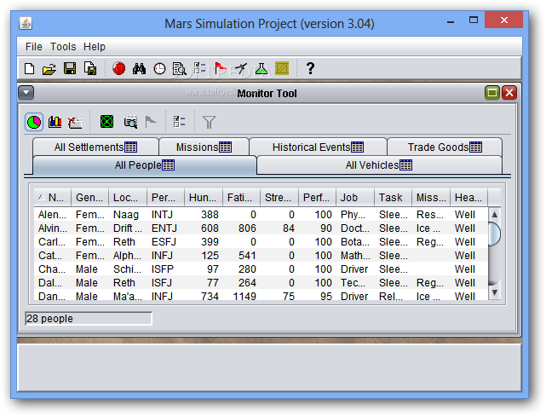Open the Time Tool clock icon
Viewport: 546px width, 416px height.
pos(159,68)
